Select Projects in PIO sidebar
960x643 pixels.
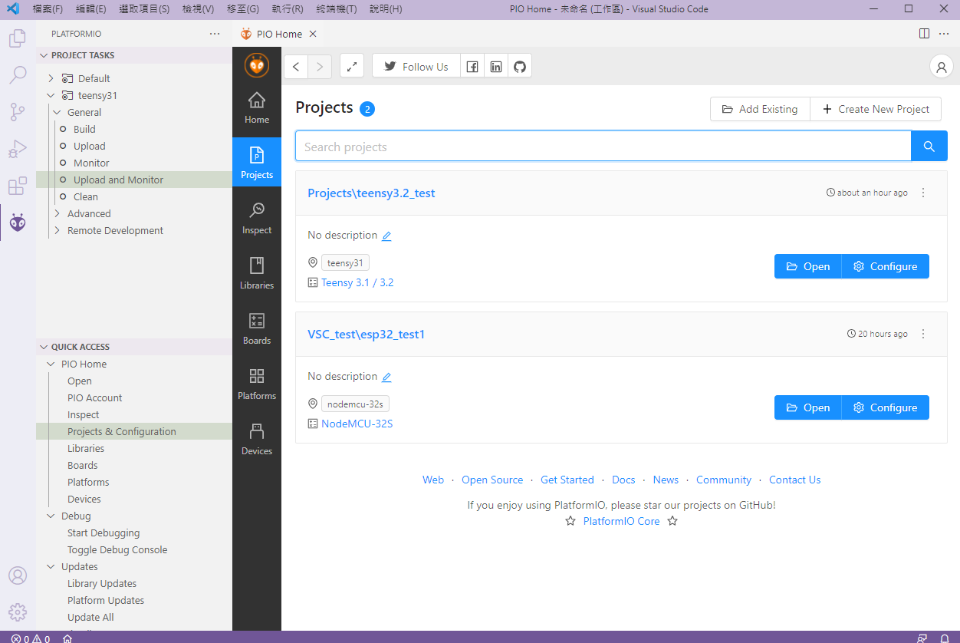tap(257, 163)
